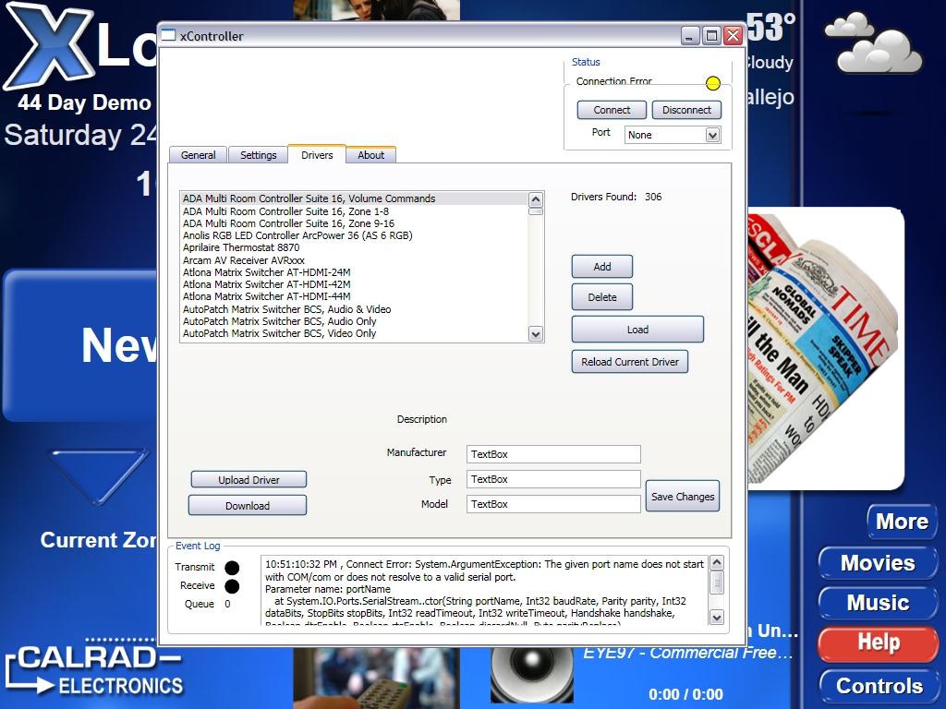Screen dimensions: 946x709
Task: Click the down-pointing triangle arrow icon
Action: click(x=98, y=475)
